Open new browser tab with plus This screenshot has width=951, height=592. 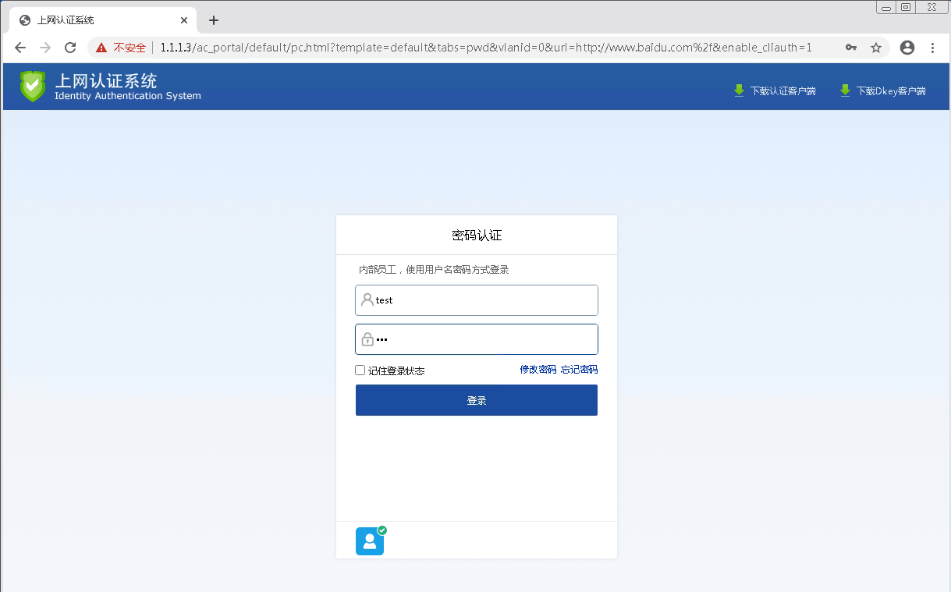click(214, 20)
